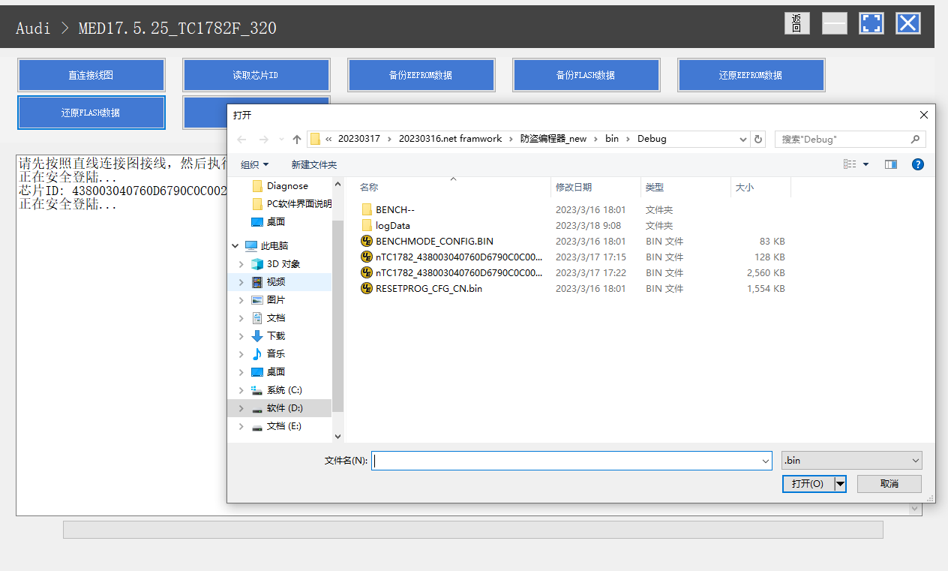Sort by 名称 column header

coord(452,188)
